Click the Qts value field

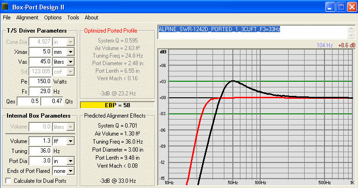52,101
